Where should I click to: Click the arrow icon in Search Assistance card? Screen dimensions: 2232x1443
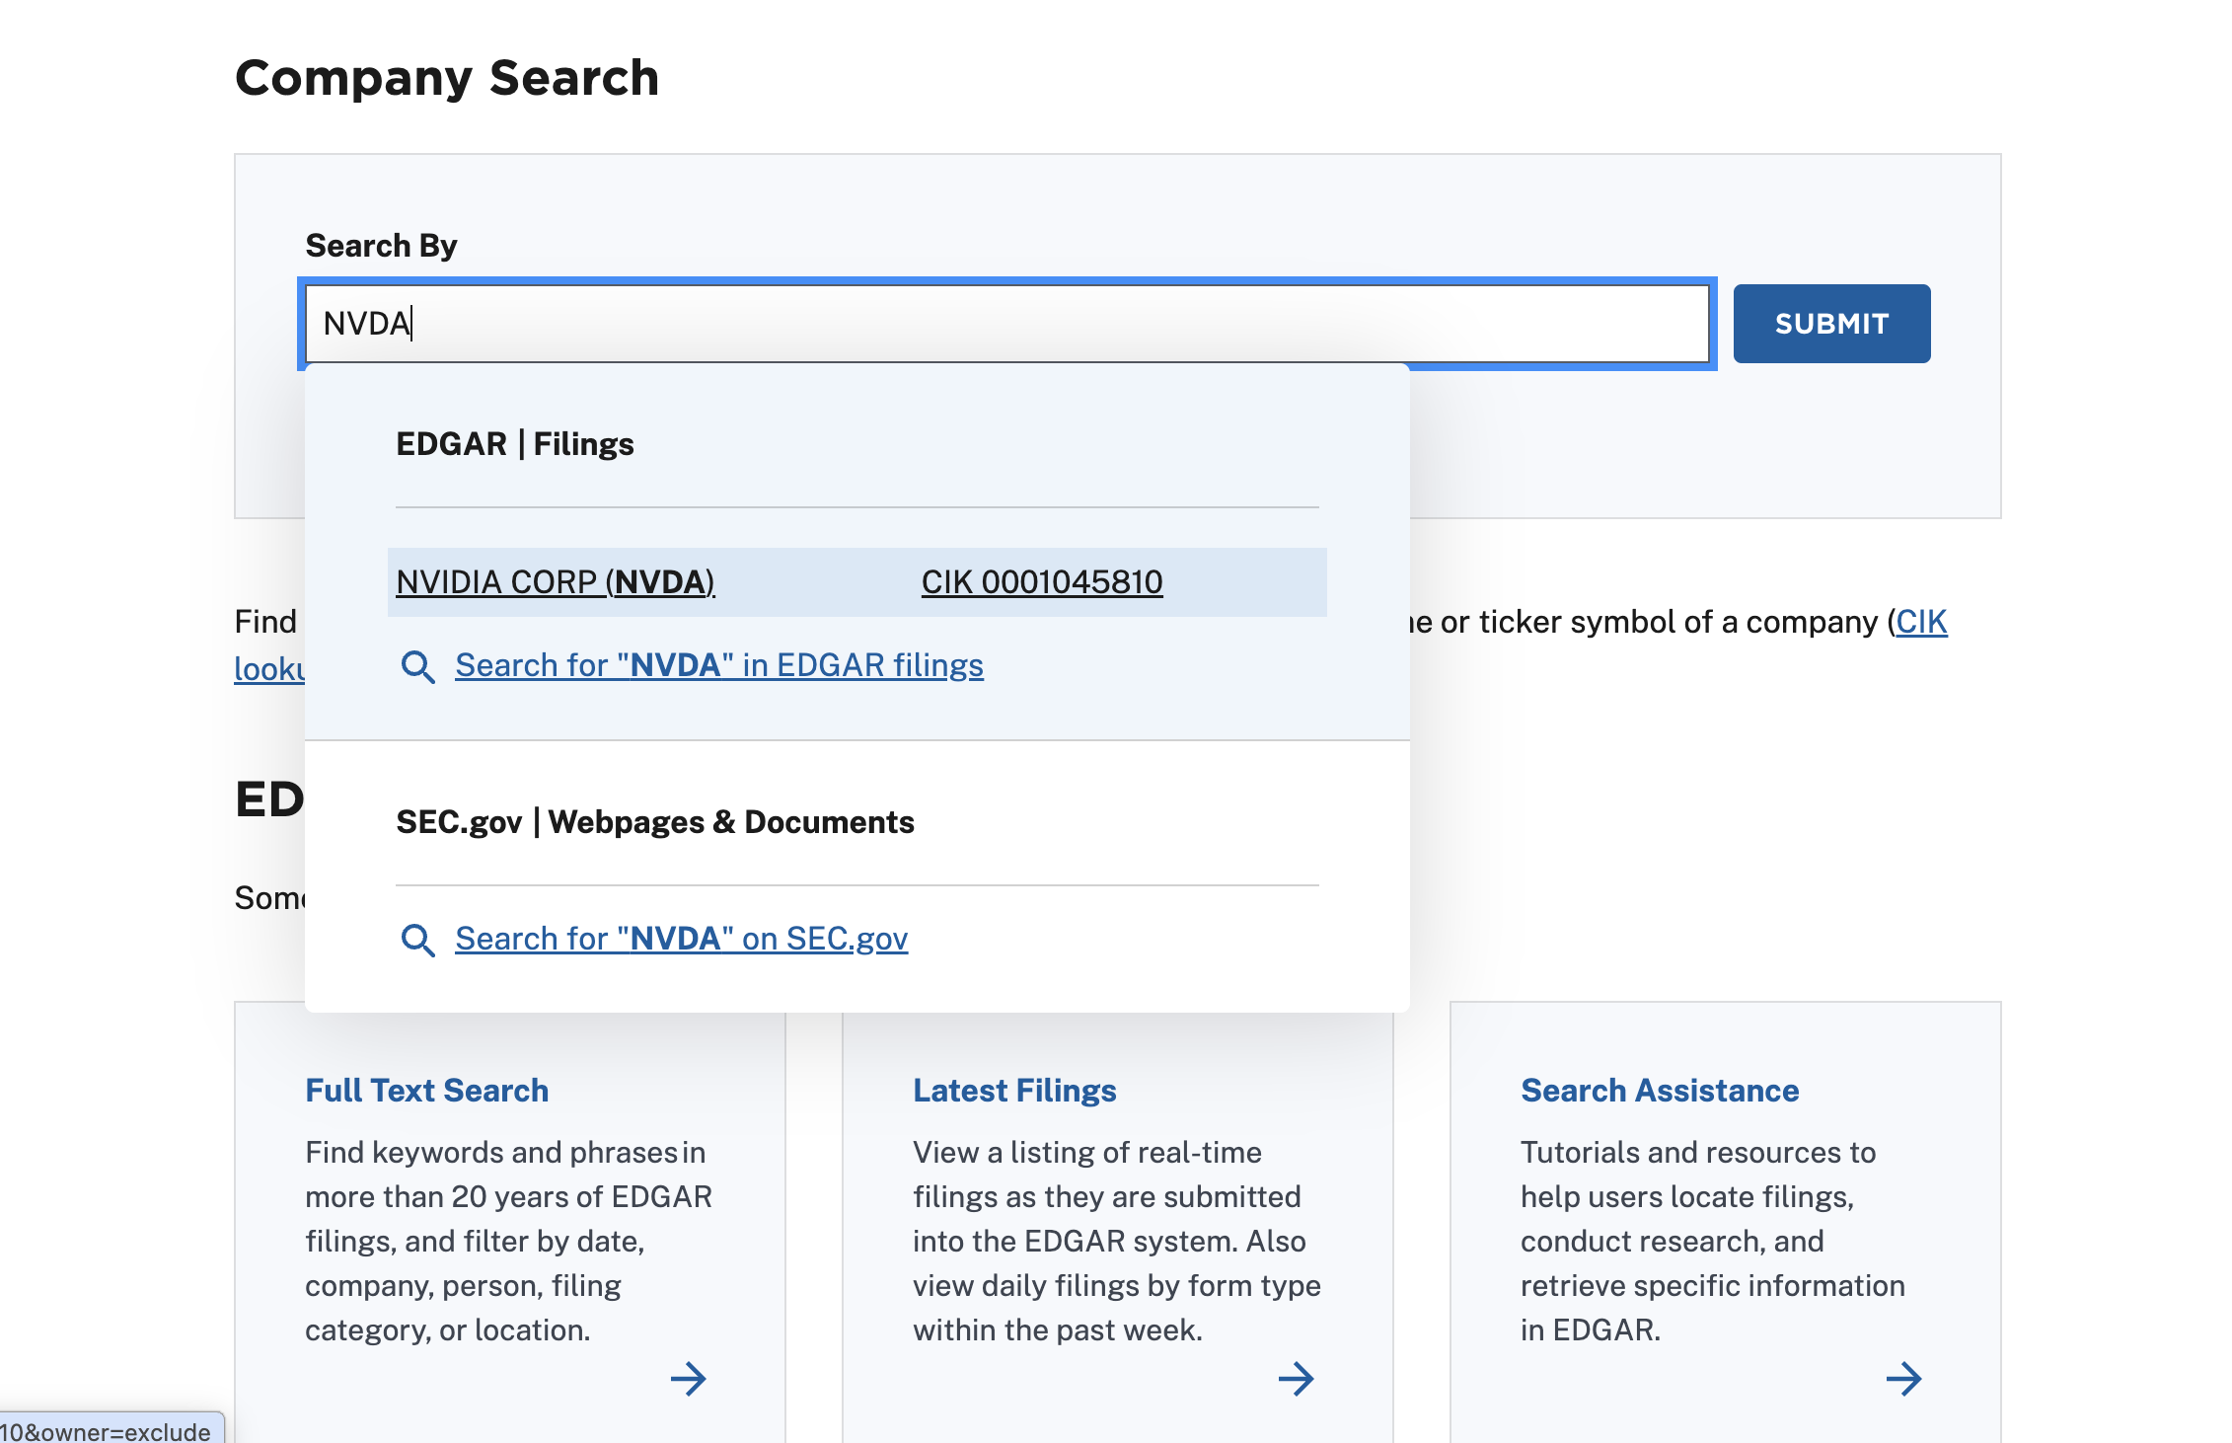(1904, 1379)
